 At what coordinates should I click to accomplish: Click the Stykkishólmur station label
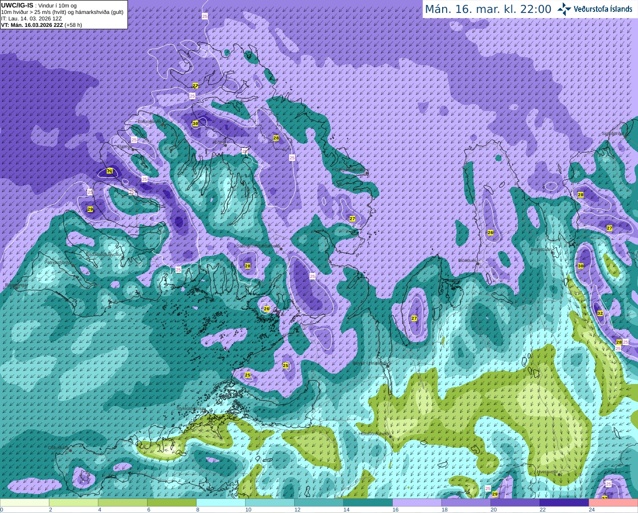(191, 408)
